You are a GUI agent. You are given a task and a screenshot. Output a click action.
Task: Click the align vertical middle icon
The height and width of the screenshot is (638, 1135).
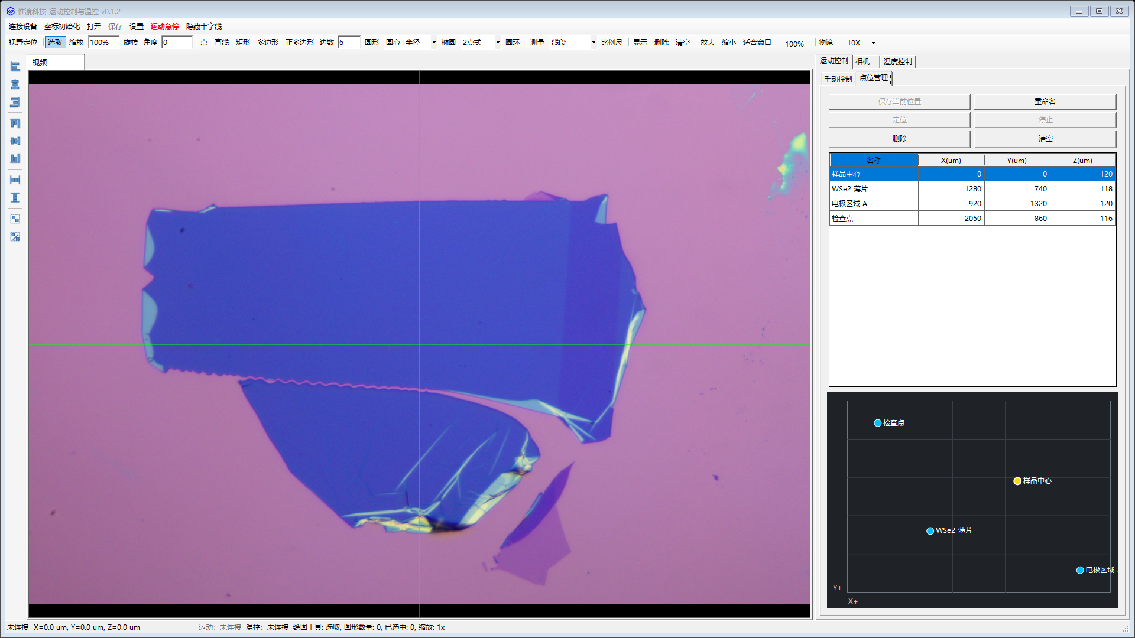[15, 141]
